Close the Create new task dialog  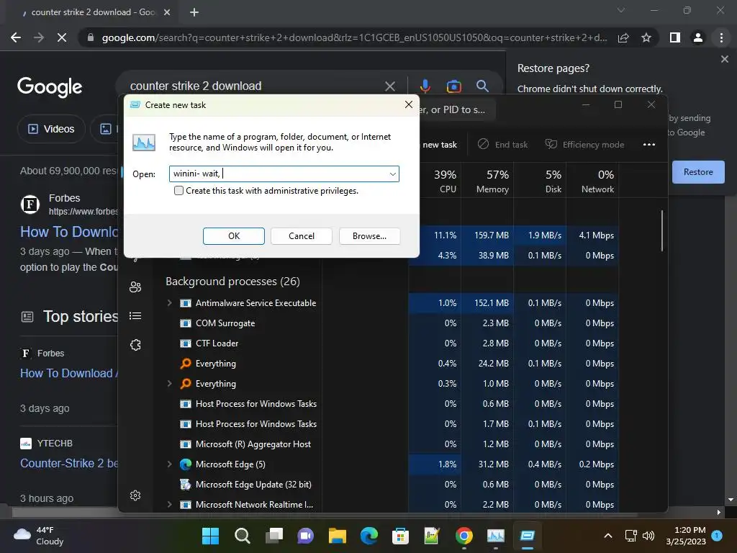pos(409,104)
